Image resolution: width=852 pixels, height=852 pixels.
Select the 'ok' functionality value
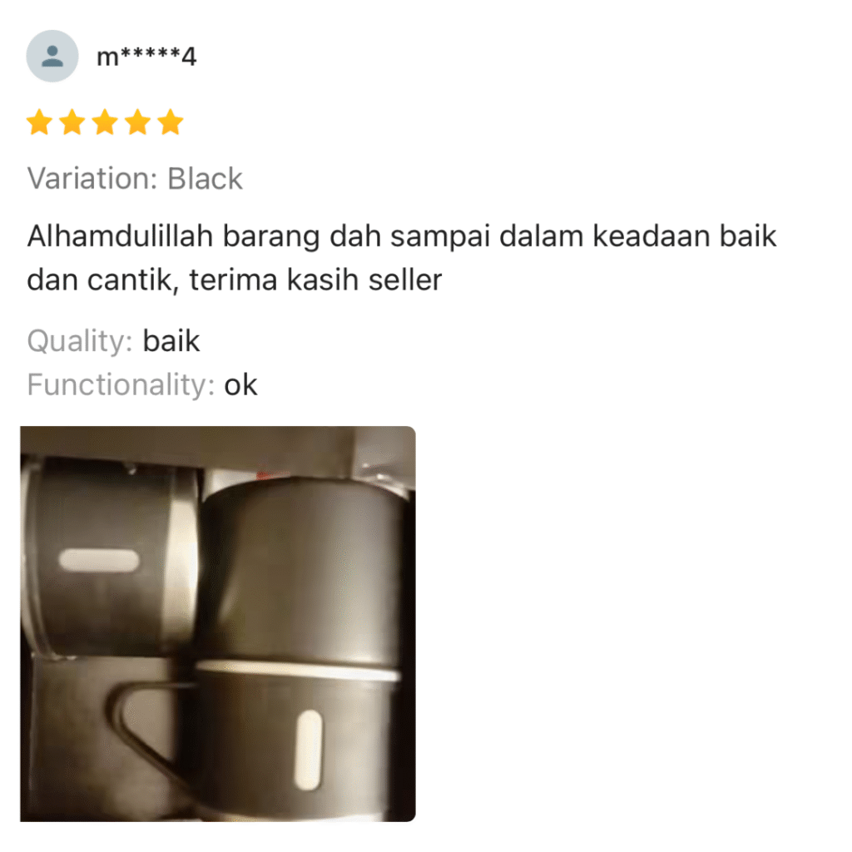click(240, 384)
